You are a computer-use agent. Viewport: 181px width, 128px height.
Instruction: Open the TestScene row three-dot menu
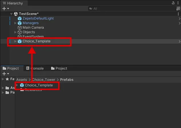pos(178,14)
